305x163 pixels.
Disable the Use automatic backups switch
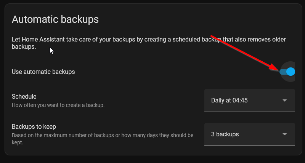287,72
